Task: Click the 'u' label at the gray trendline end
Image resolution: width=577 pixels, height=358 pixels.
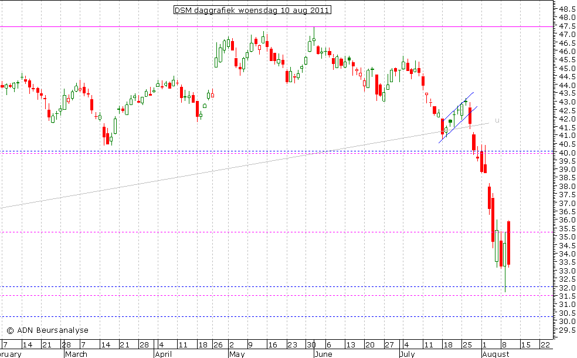Action: coord(497,120)
